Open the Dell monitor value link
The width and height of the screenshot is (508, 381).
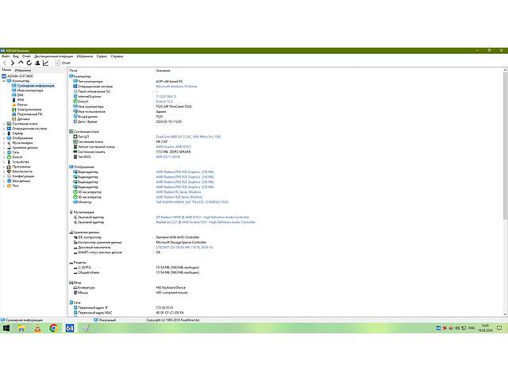[x=192, y=202]
